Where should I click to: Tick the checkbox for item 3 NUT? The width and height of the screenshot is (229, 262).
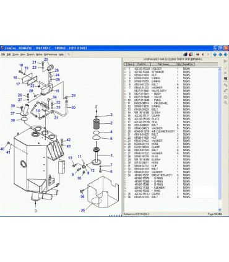click(x=125, y=75)
